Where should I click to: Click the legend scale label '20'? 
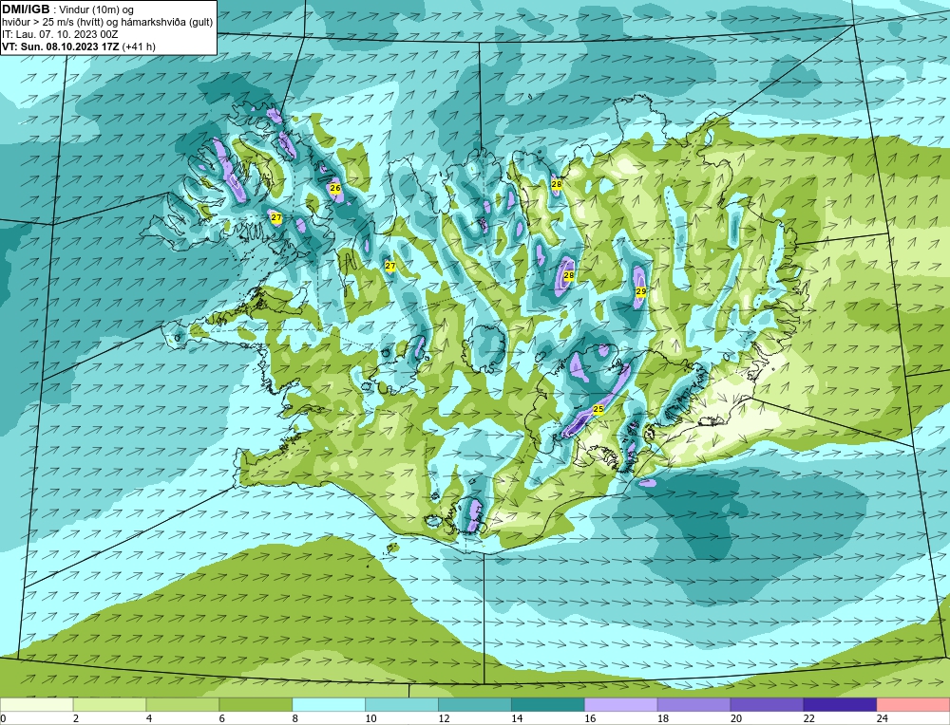tap(736, 718)
